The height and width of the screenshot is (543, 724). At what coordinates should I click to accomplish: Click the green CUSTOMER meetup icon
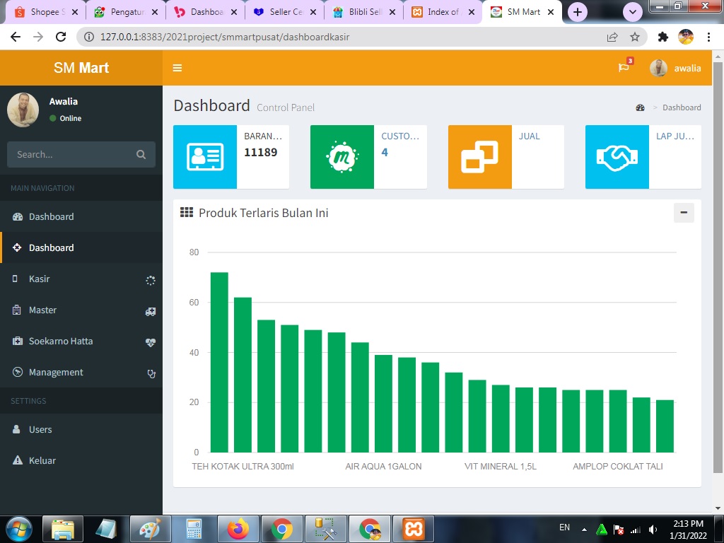coord(341,157)
